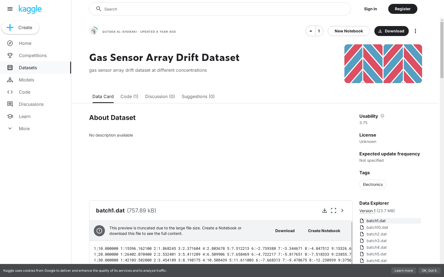Open the batch1.dat detail panel chevron

click(x=342, y=211)
